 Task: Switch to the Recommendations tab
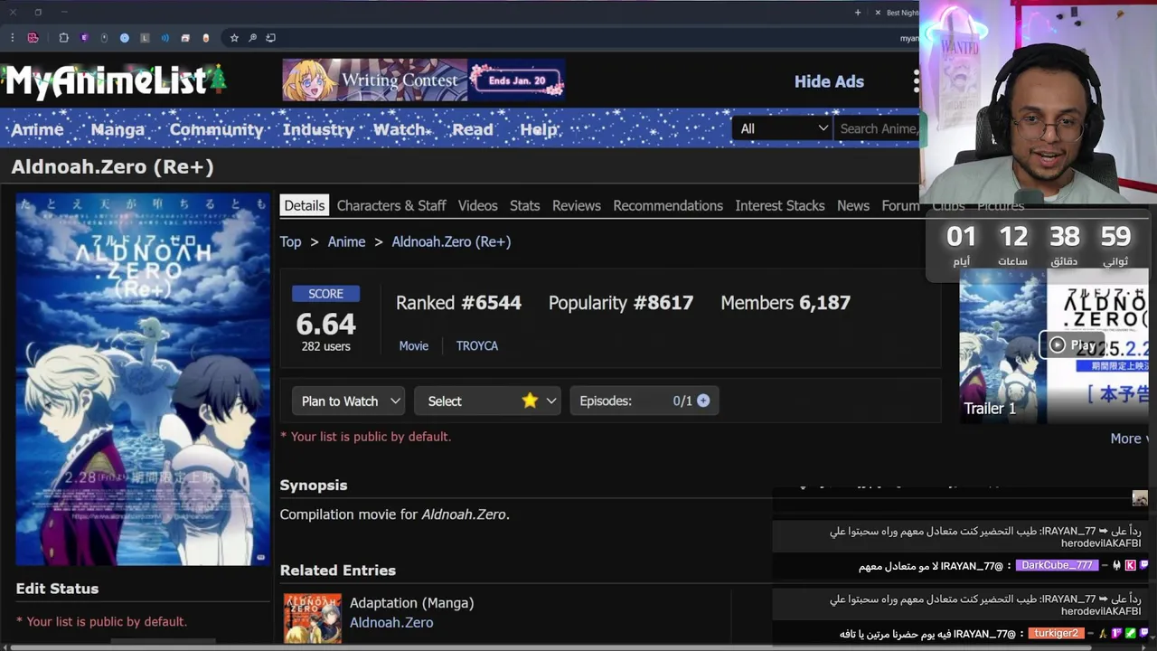click(668, 205)
